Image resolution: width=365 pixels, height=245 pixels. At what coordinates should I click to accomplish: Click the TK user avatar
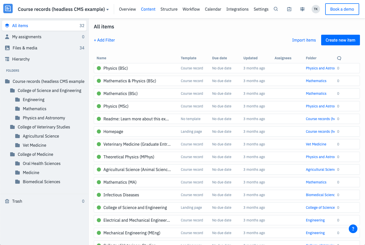coord(316,9)
